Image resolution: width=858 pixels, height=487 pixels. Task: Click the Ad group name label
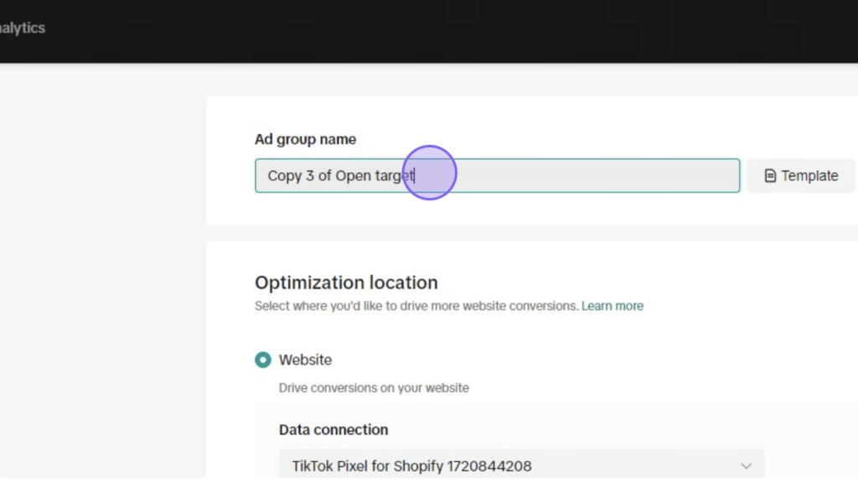tap(305, 139)
